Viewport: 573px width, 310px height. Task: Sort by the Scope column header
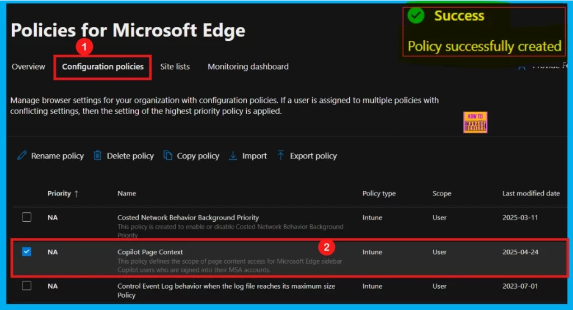pyautogui.click(x=442, y=194)
